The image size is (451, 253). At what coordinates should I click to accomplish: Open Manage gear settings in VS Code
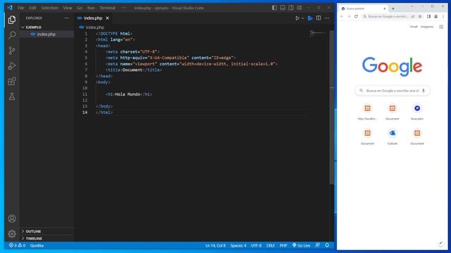(x=12, y=234)
